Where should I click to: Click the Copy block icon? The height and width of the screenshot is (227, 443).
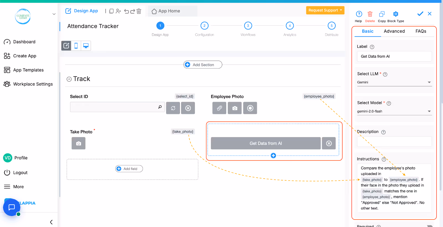(x=382, y=14)
